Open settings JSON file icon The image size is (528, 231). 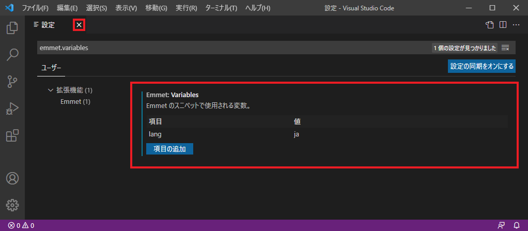[x=489, y=25]
